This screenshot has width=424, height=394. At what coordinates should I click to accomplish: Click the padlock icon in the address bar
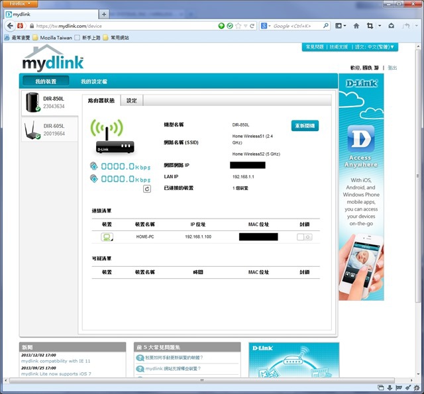click(x=32, y=26)
